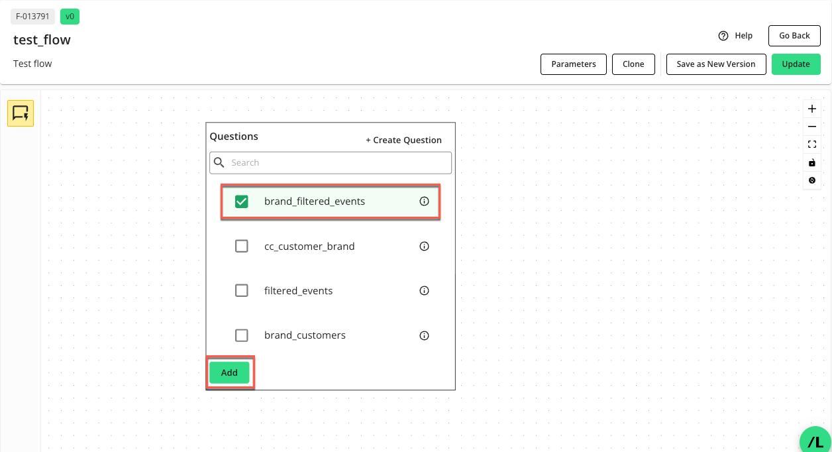Fit the flow view to screen

point(811,144)
